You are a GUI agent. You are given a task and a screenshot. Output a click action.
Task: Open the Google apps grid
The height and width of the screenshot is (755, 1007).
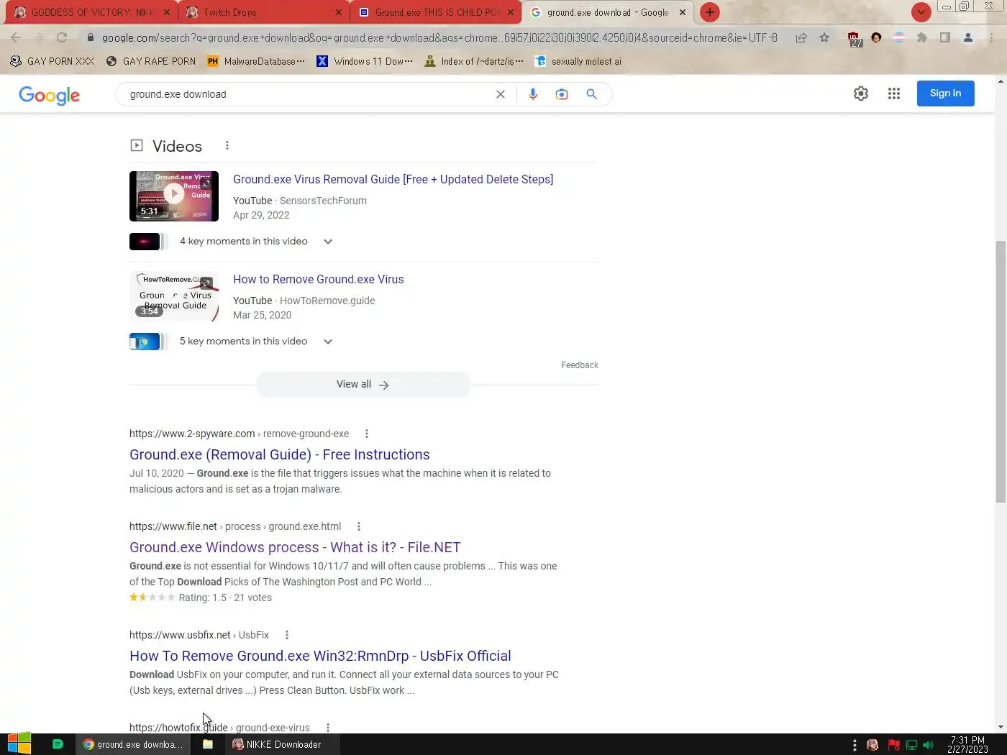(894, 93)
